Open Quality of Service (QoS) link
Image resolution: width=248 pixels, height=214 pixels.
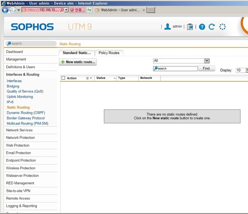click(x=25, y=91)
